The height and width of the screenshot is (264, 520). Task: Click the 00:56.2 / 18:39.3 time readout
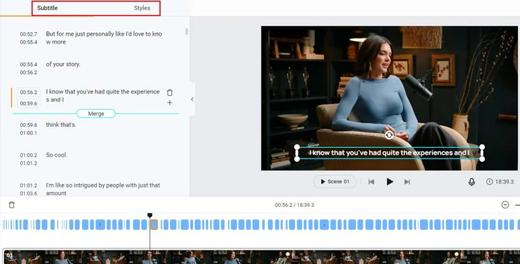pyautogui.click(x=294, y=205)
